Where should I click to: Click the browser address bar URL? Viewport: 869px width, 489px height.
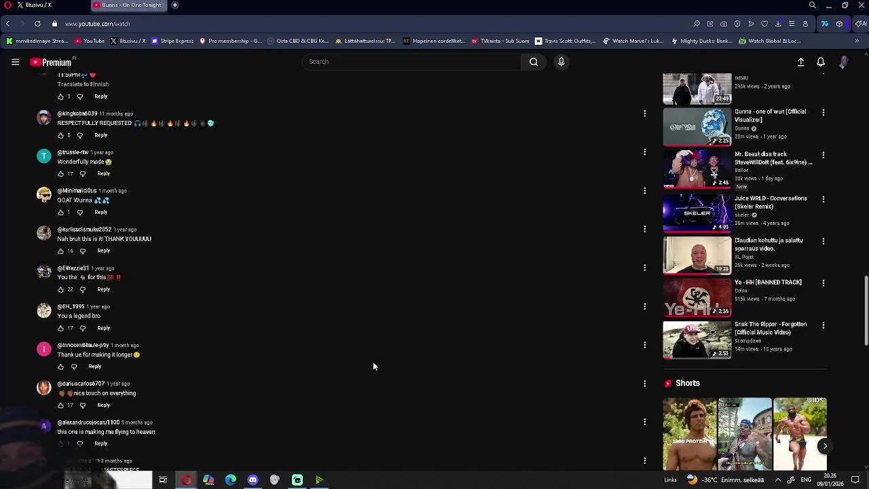click(97, 24)
